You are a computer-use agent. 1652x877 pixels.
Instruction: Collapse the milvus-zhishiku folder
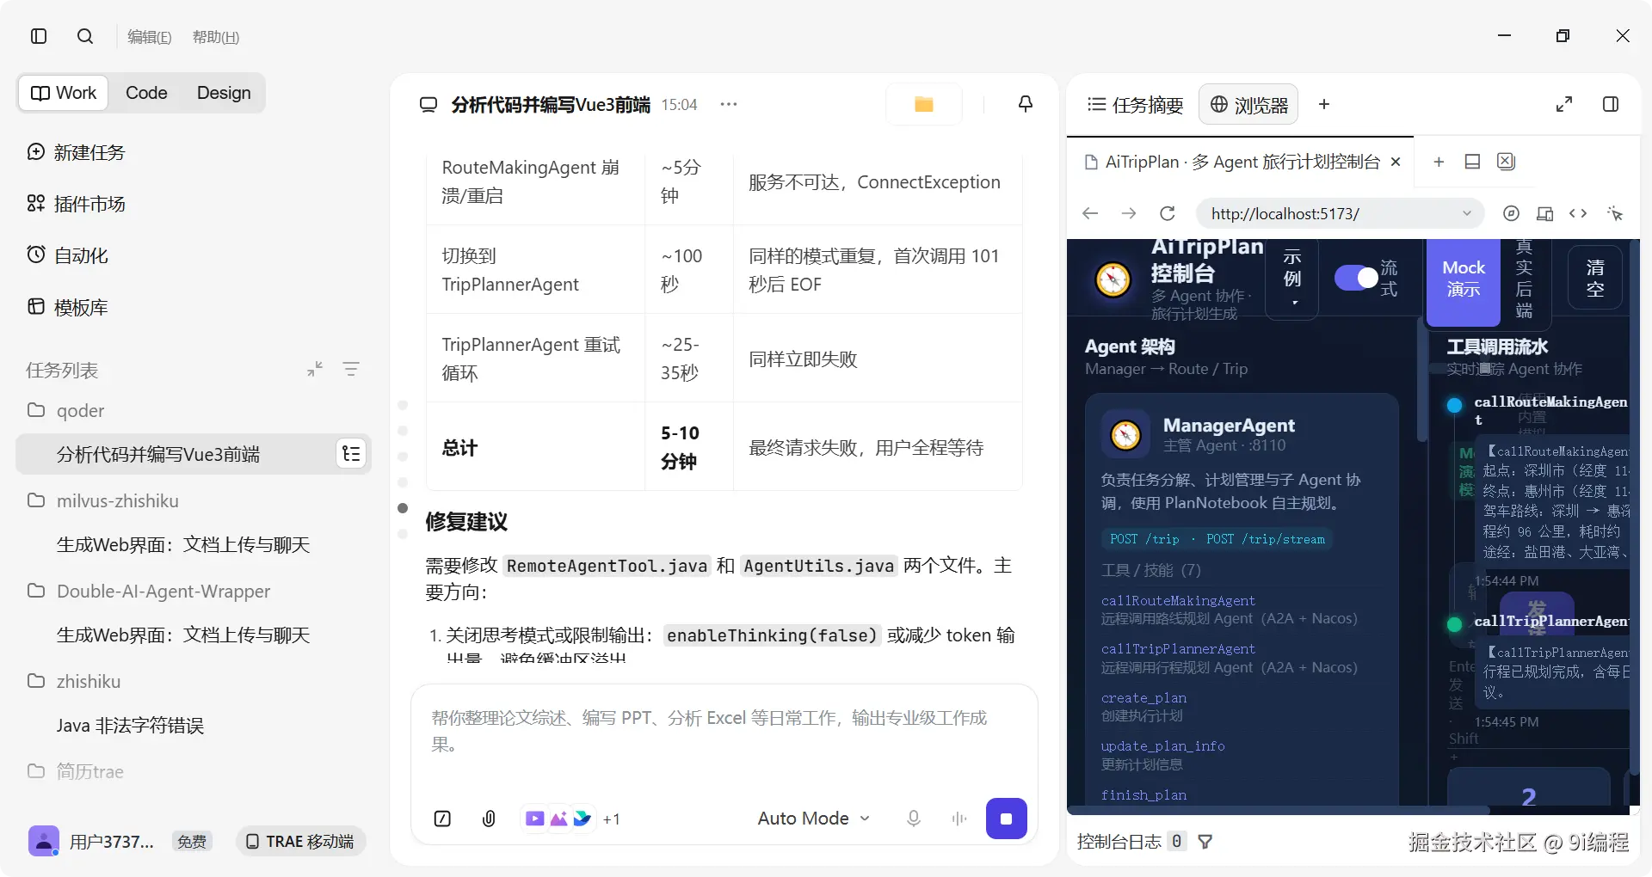[117, 500]
